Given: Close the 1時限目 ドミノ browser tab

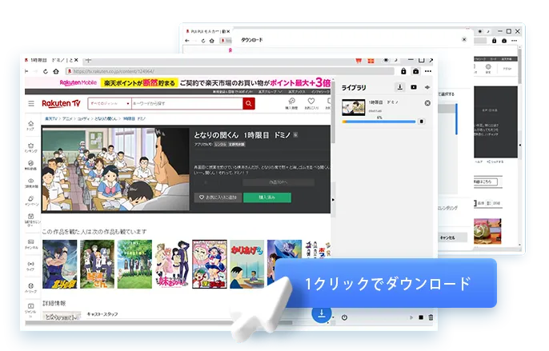Looking at the screenshot, I should pos(76,60).
